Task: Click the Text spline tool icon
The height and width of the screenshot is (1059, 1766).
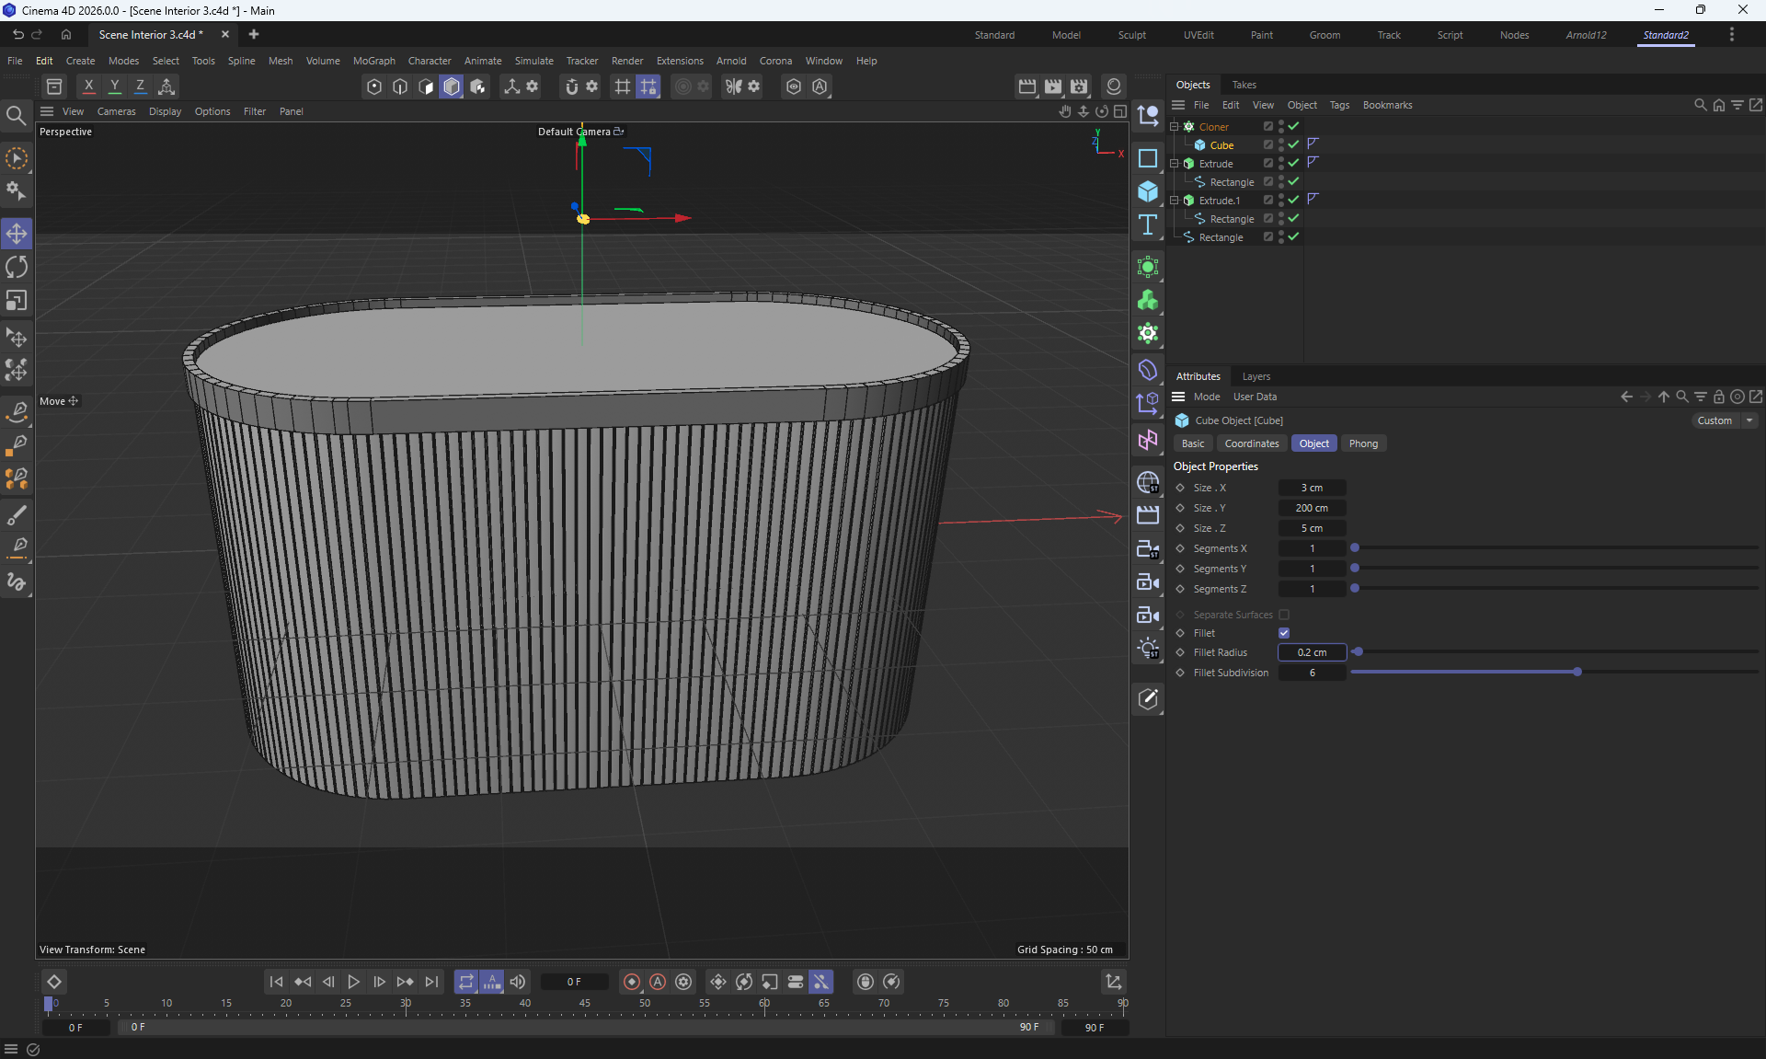Action: [1147, 225]
